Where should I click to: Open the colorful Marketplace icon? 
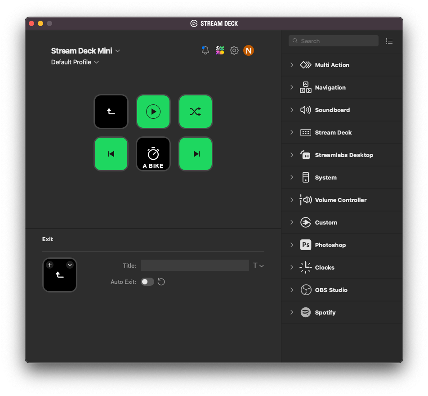click(220, 50)
